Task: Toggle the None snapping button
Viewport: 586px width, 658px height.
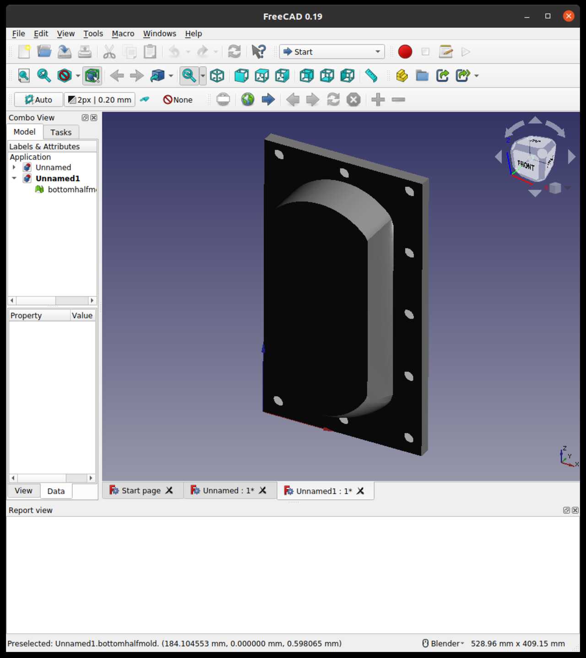Action: (x=178, y=99)
